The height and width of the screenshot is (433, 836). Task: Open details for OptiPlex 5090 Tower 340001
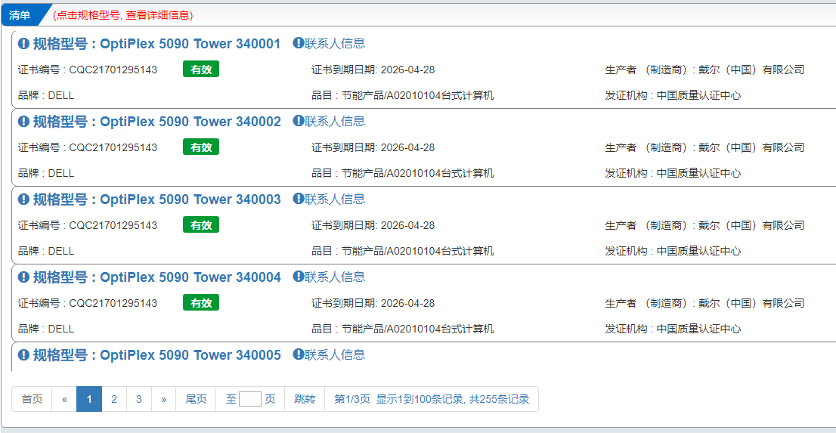click(156, 44)
